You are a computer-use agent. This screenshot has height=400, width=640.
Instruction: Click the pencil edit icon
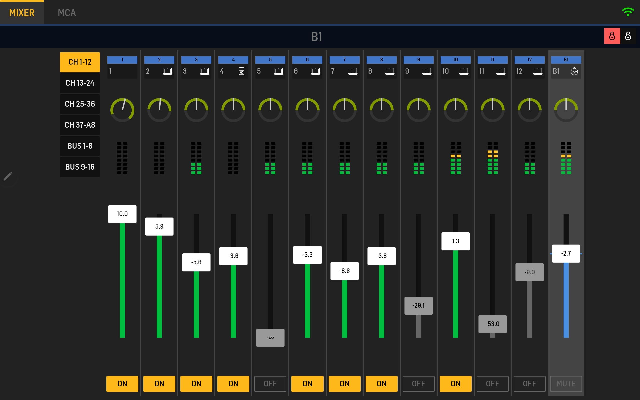point(8,176)
